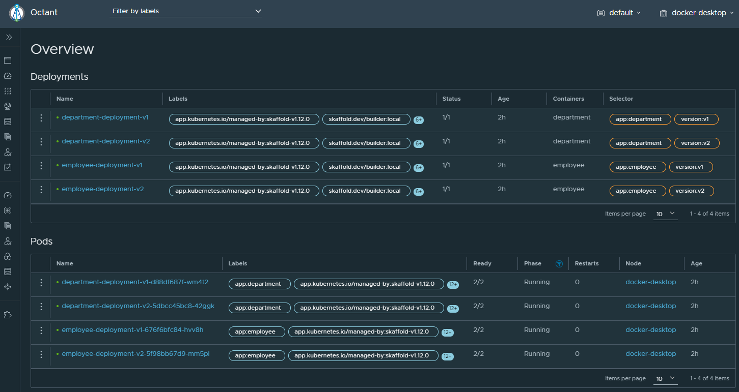The image size is (739, 392).
Task: Click the hexagon cluster icon in sidebar
Action: pyautogui.click(x=8, y=256)
